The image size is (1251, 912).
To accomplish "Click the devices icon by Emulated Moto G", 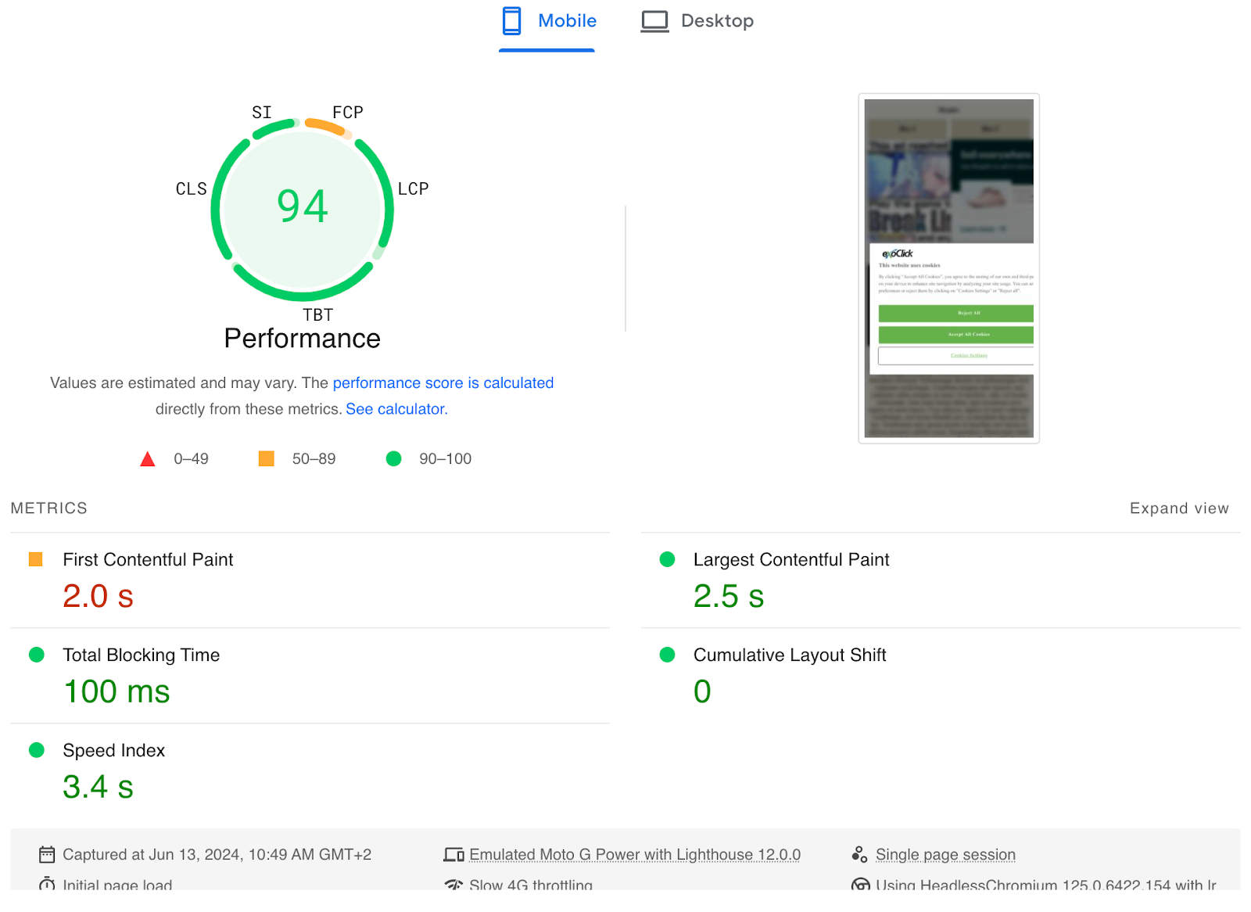I will point(454,855).
